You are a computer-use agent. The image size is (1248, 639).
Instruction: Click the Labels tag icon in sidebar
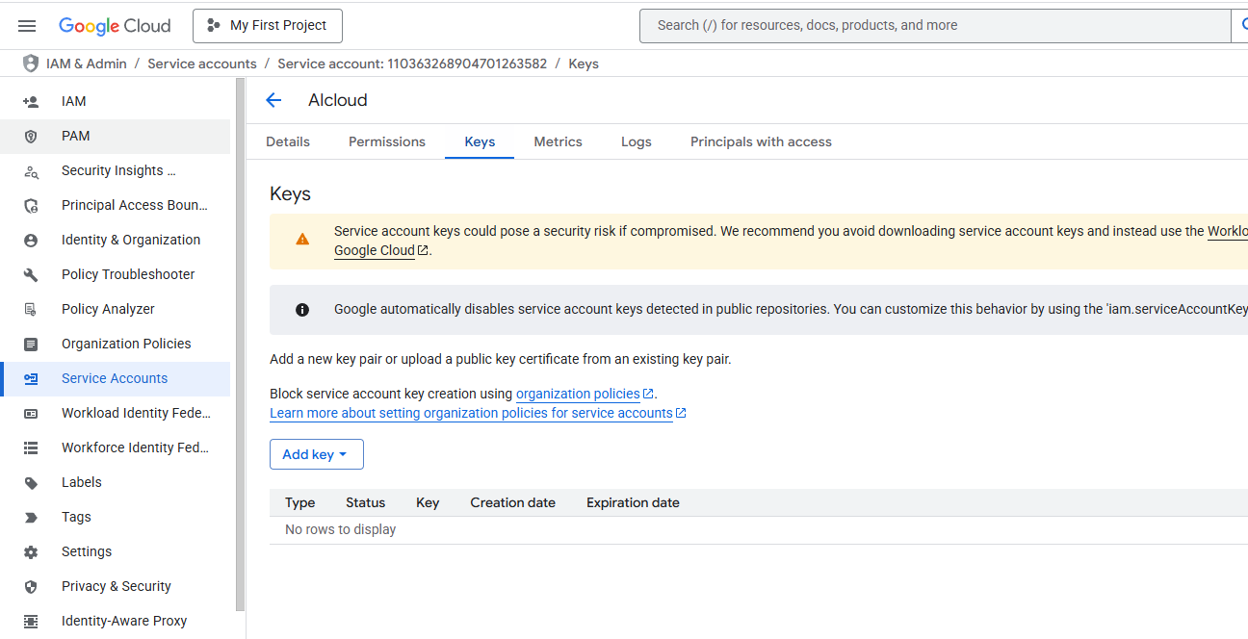click(x=31, y=482)
